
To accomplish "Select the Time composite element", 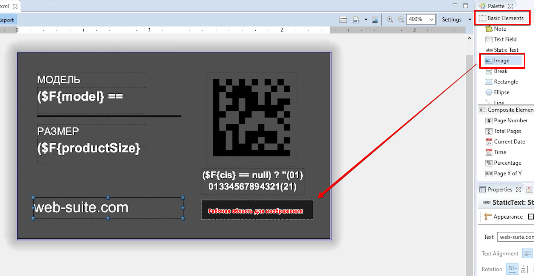I will 496,152.
